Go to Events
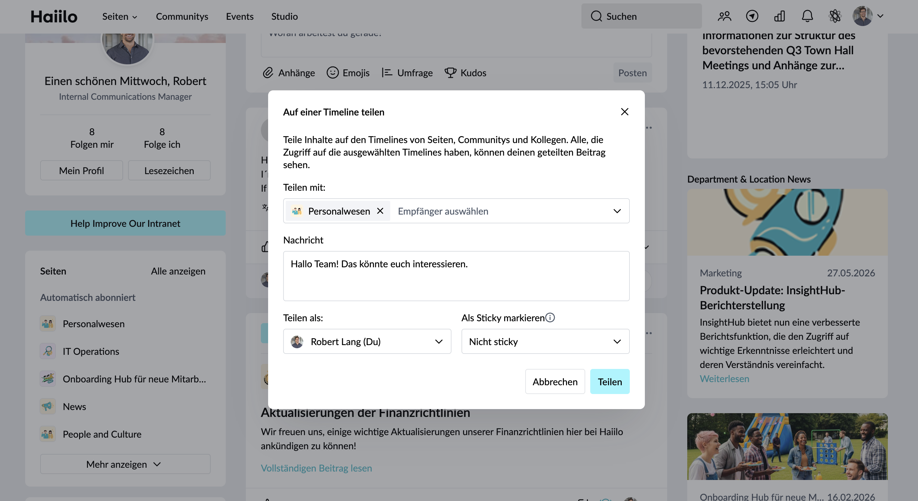 tap(240, 16)
